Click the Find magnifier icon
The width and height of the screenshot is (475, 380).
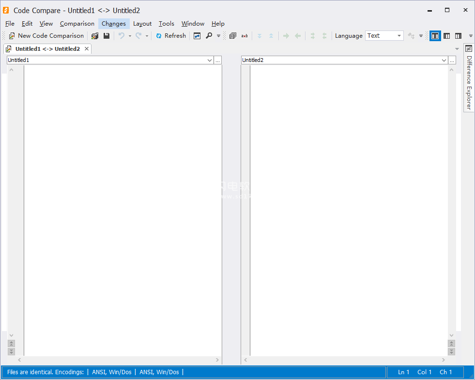(x=209, y=36)
